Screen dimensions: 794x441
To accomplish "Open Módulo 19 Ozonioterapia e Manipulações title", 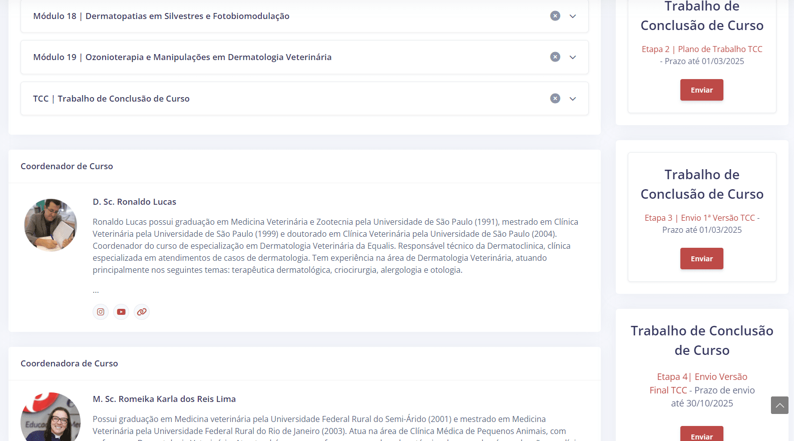I will point(182,57).
